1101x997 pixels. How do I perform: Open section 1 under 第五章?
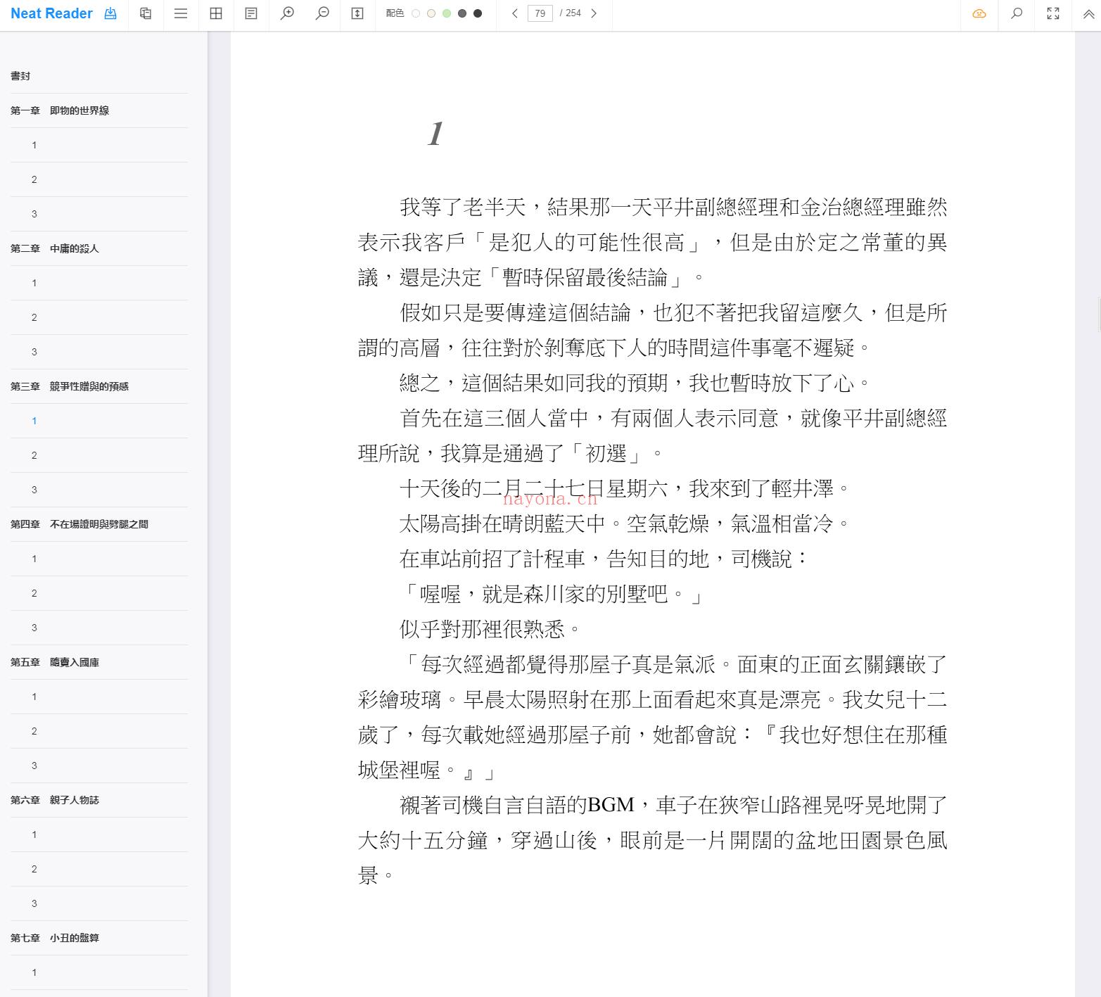pyautogui.click(x=99, y=697)
